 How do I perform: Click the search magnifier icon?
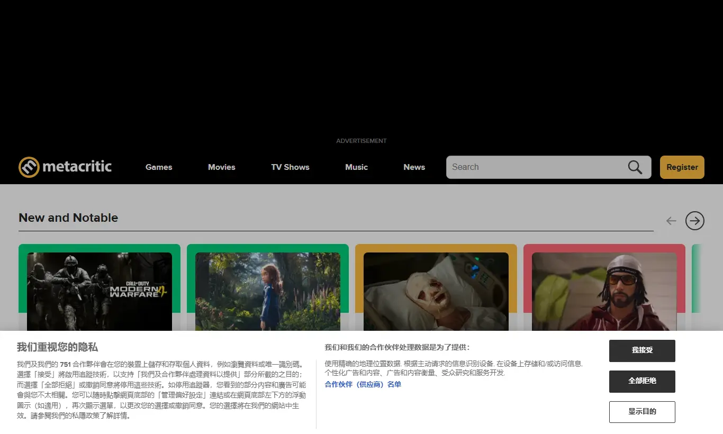pyautogui.click(x=635, y=167)
